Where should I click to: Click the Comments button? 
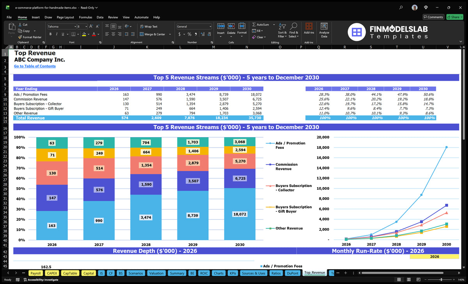click(x=433, y=17)
